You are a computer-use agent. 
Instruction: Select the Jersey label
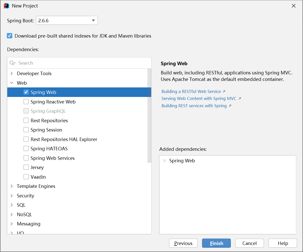click(x=37, y=167)
